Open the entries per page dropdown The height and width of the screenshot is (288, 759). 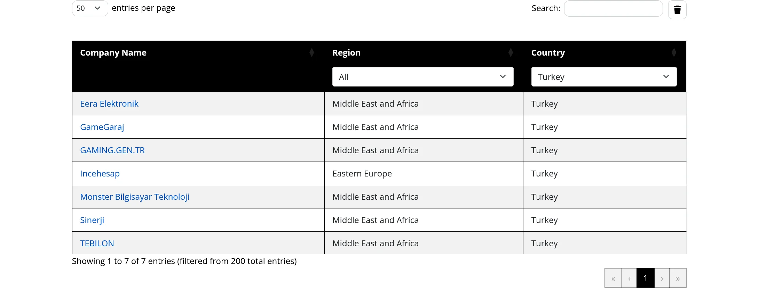click(90, 8)
